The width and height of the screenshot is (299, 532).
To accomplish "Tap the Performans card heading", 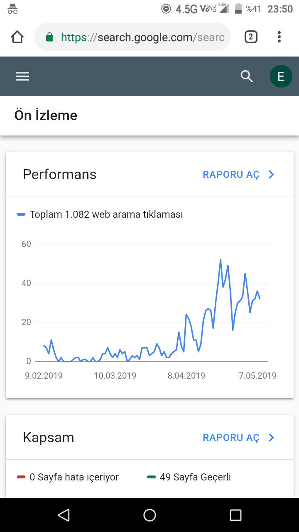I will tap(59, 174).
